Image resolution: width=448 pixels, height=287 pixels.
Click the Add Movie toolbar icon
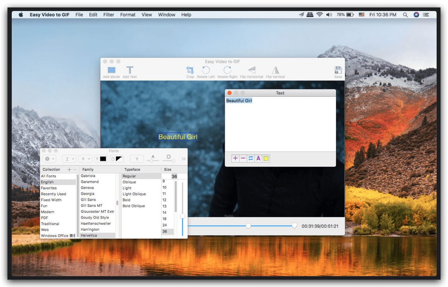click(112, 70)
